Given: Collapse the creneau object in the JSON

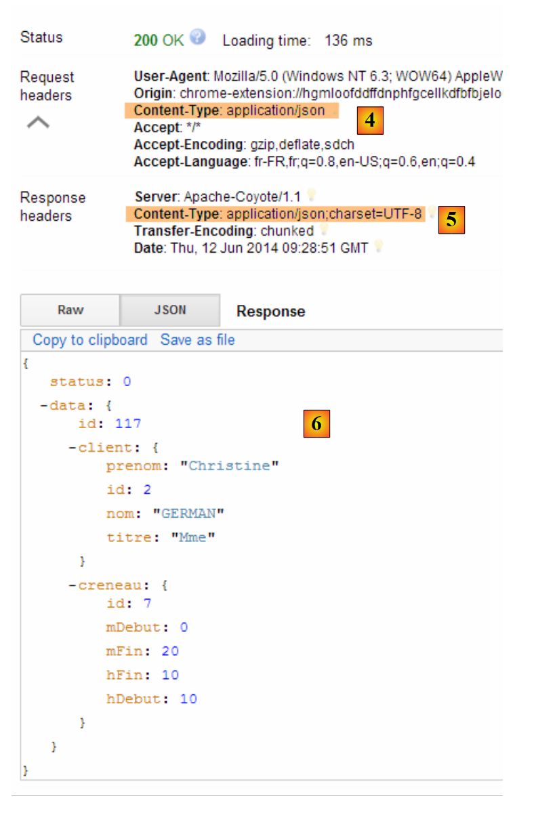Looking at the screenshot, I should point(73,585).
